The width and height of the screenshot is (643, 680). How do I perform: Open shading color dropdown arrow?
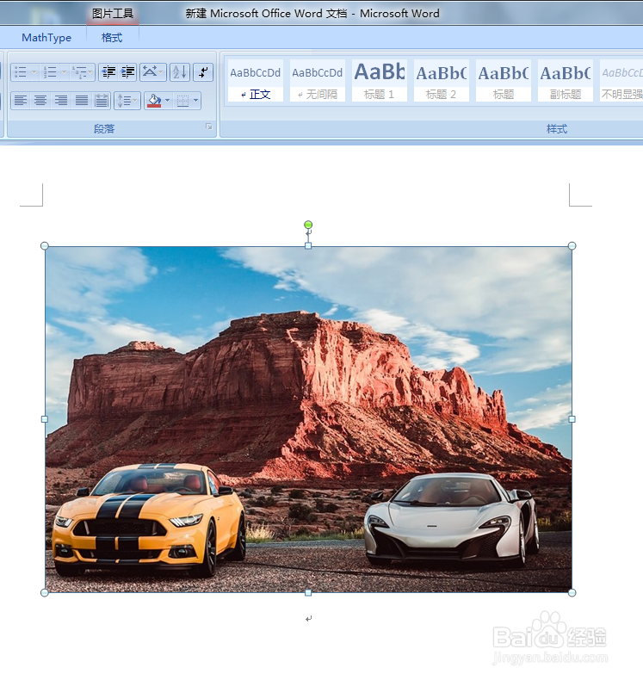(x=167, y=101)
